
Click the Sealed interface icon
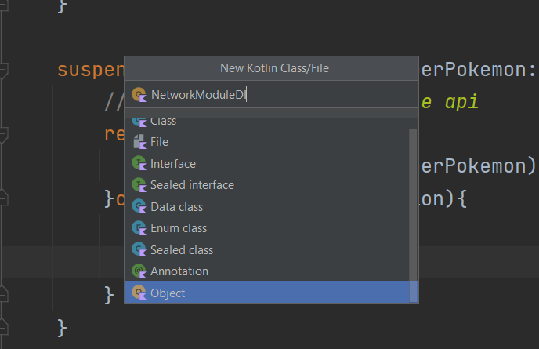[x=139, y=185]
